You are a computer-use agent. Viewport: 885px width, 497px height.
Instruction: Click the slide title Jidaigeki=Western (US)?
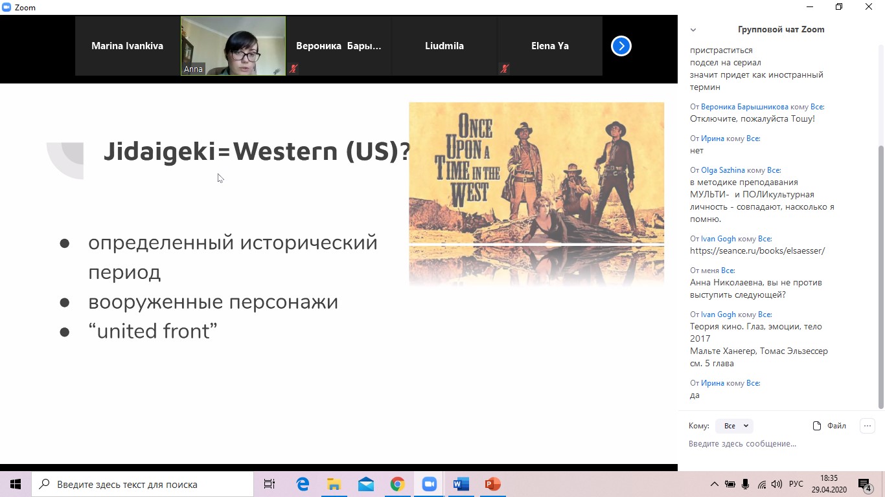click(x=257, y=151)
